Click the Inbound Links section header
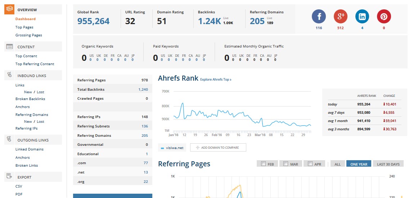 pyautogui.click(x=33, y=75)
